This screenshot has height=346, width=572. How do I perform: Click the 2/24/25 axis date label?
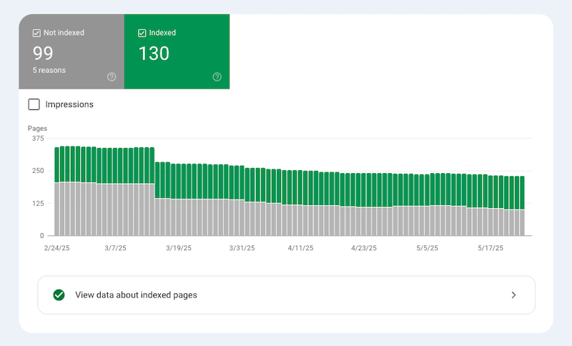click(x=57, y=248)
